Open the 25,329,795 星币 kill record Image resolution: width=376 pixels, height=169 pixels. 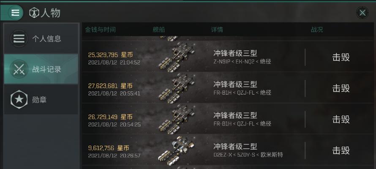click(x=227, y=57)
